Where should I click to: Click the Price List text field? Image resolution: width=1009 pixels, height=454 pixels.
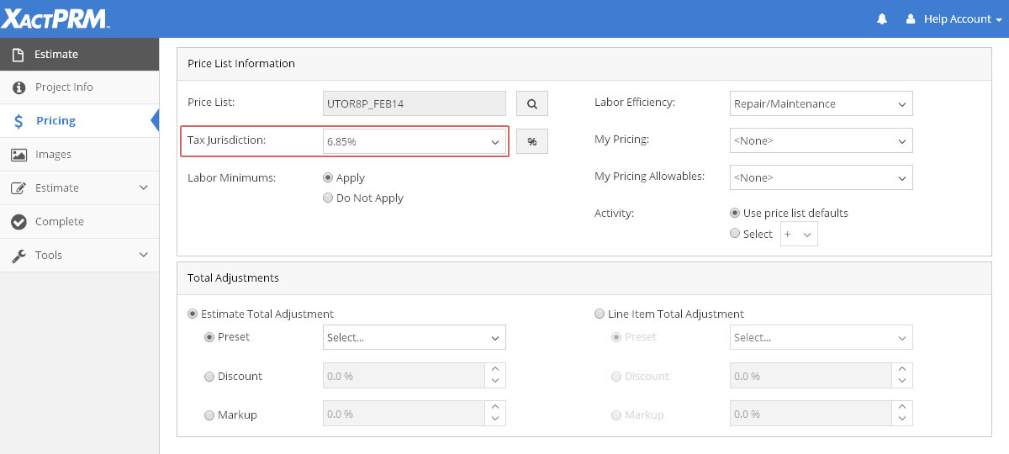(415, 103)
